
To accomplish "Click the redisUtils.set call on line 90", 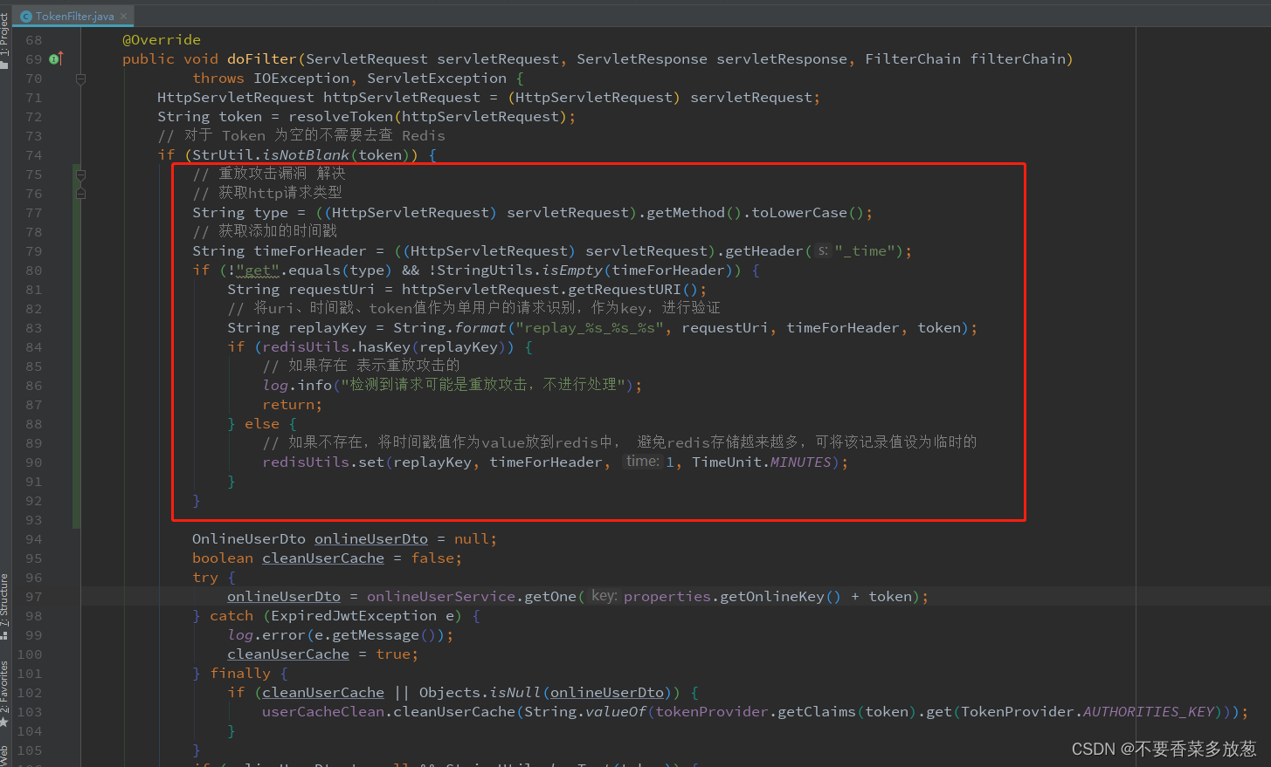I will (x=323, y=462).
